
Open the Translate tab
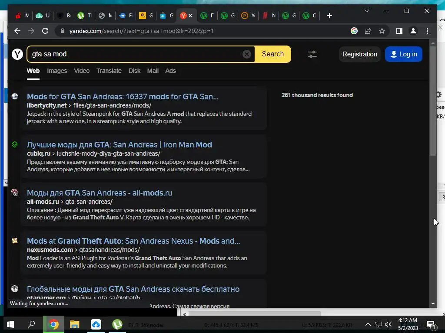coord(109,71)
